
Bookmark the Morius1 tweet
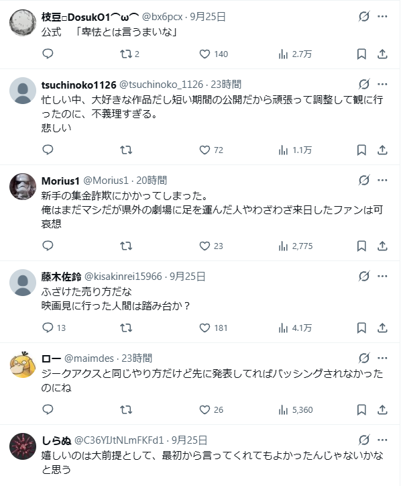coord(361,246)
